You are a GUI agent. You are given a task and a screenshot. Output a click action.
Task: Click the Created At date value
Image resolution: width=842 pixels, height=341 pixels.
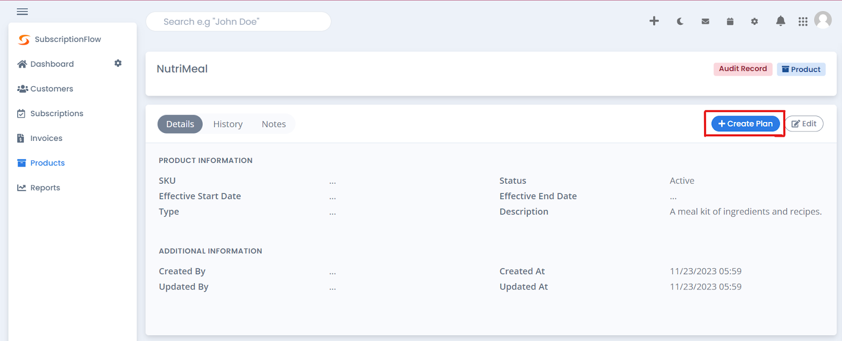pos(706,271)
